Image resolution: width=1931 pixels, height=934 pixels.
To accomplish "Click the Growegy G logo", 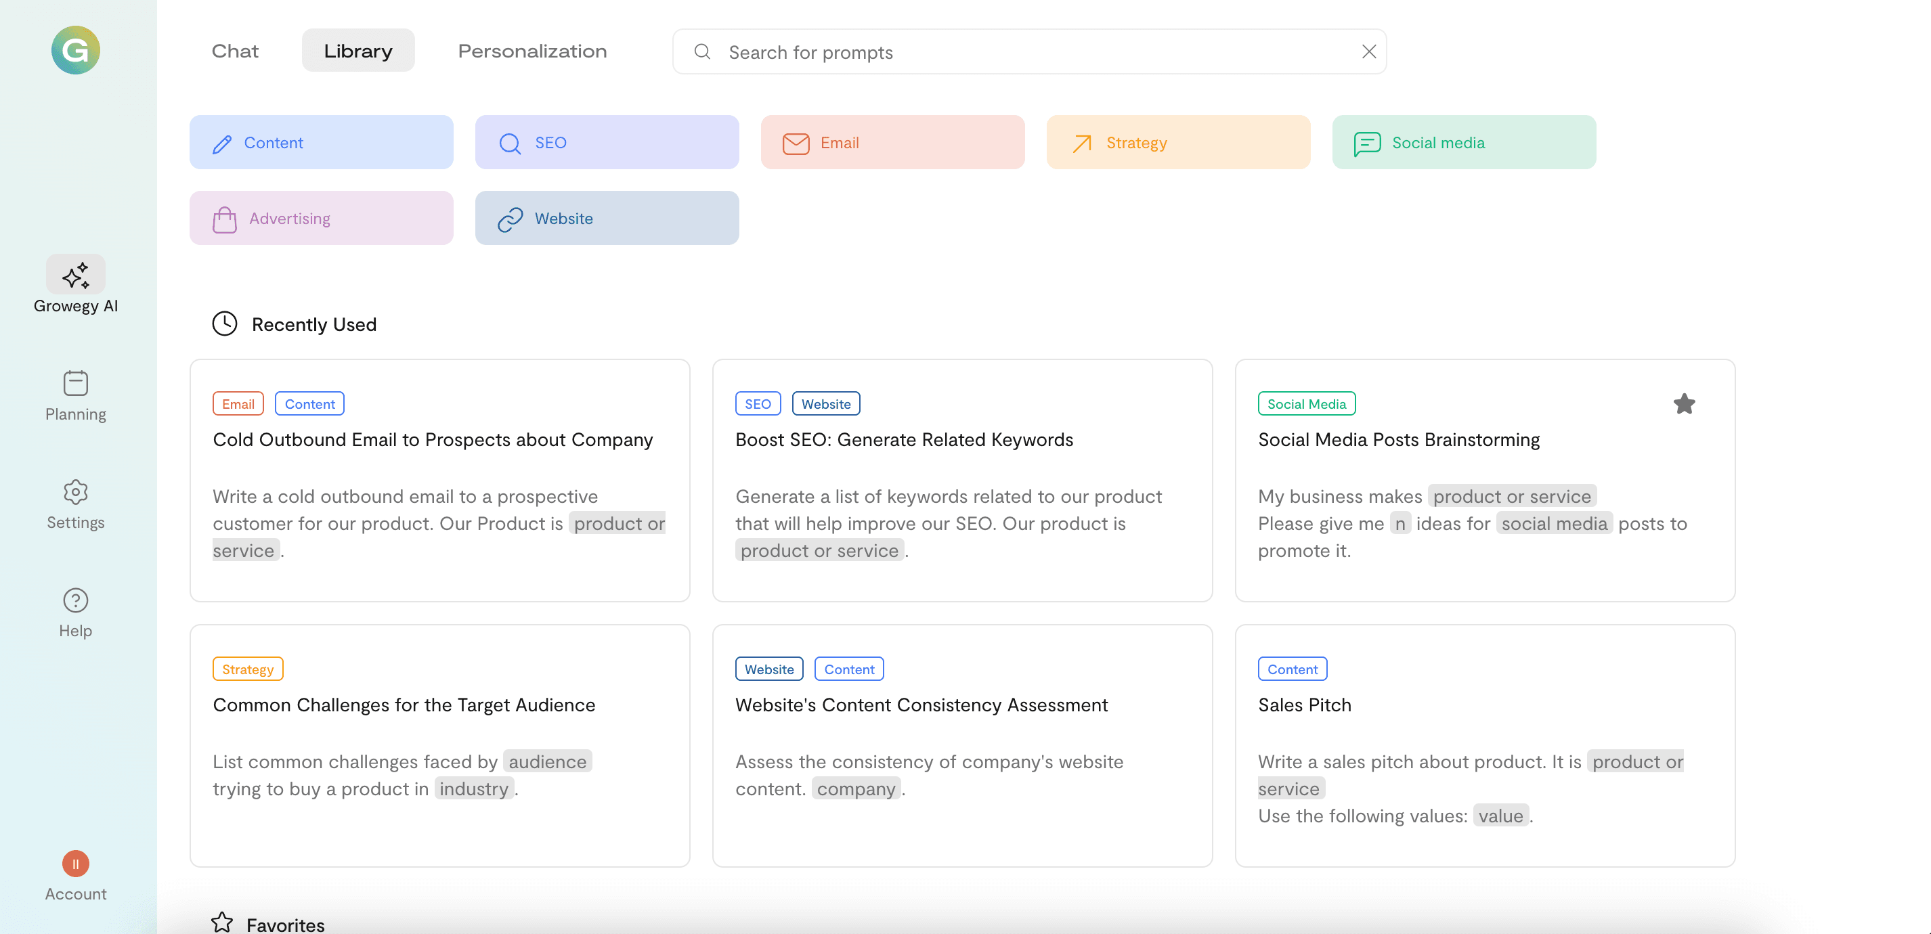I will [x=76, y=50].
